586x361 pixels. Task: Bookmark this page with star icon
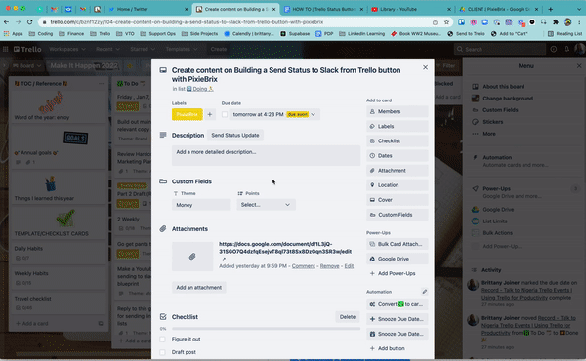point(446,22)
